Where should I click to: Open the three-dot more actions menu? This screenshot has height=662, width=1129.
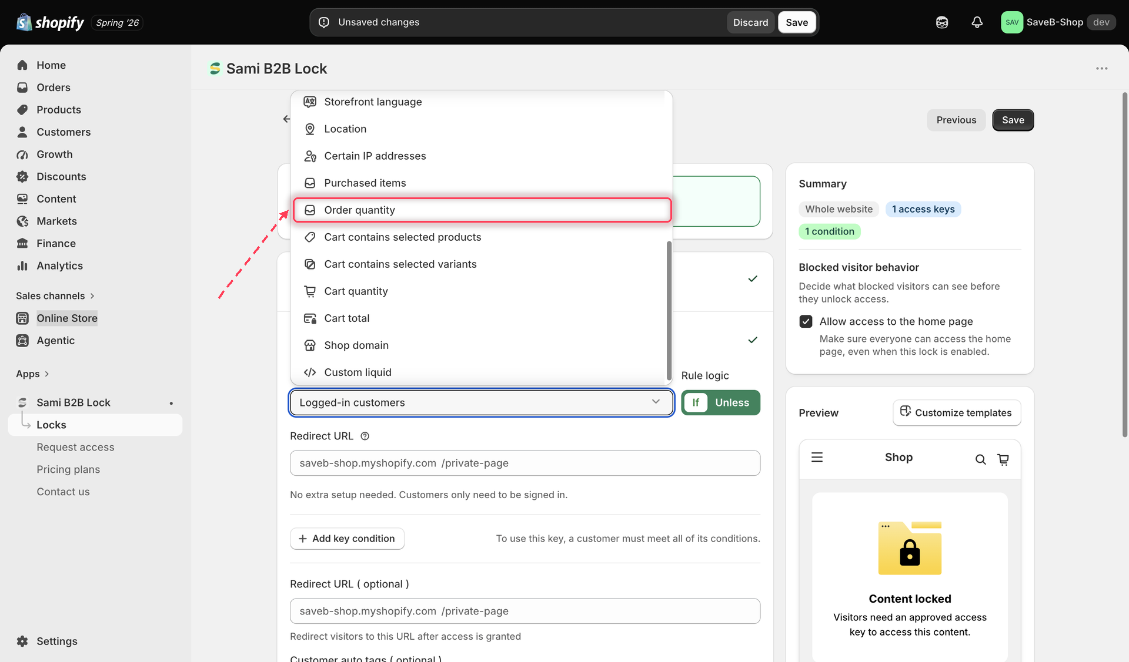[1101, 69]
